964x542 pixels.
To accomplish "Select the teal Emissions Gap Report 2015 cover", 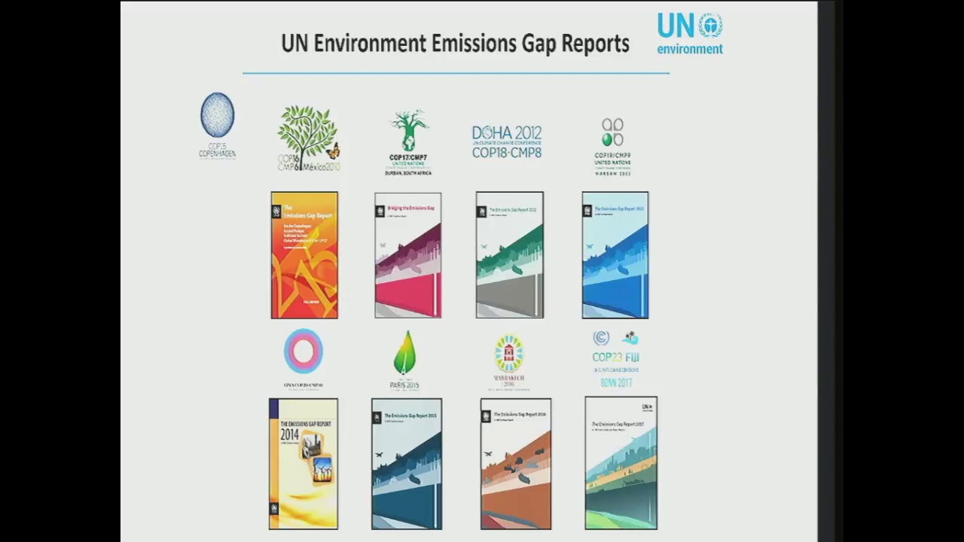I will tap(407, 464).
